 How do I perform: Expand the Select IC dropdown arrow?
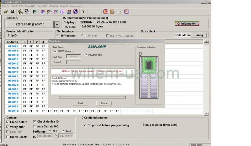click(56, 24)
